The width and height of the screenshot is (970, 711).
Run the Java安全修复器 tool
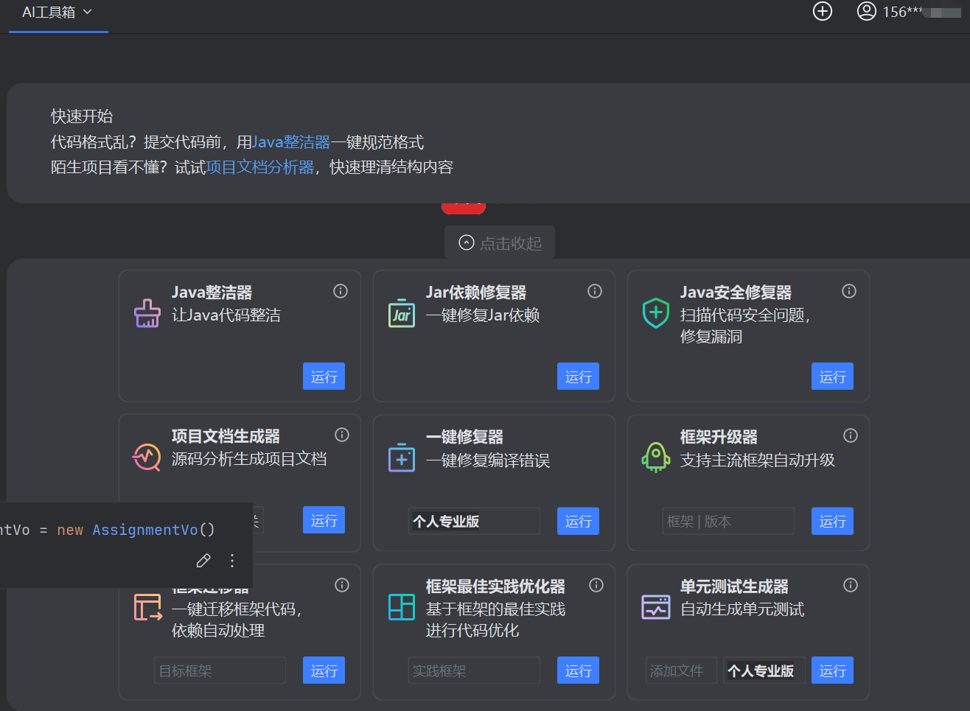(x=832, y=376)
